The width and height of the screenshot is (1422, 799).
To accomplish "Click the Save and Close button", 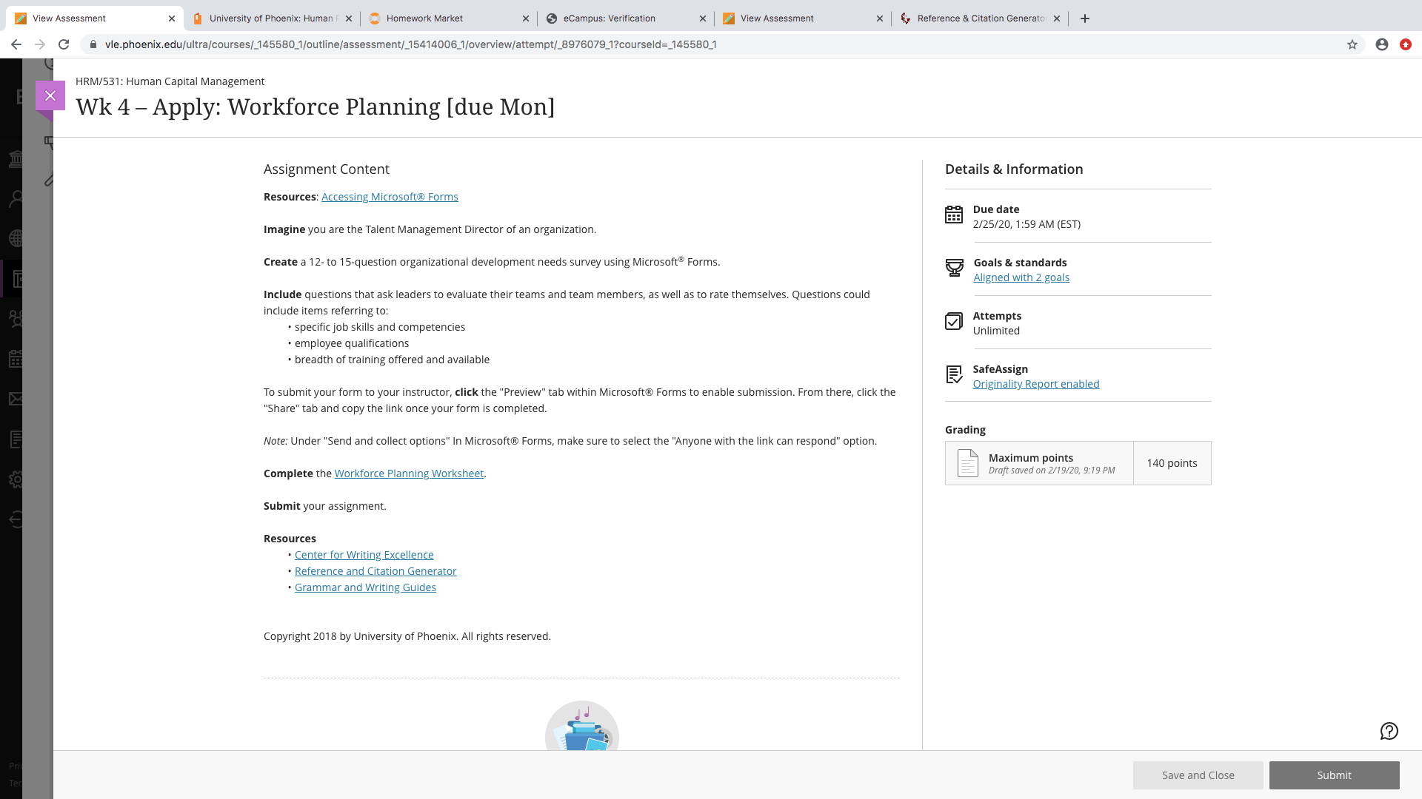I will coord(1198,775).
